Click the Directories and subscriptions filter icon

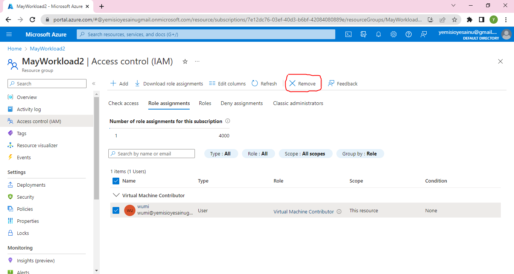point(363,34)
